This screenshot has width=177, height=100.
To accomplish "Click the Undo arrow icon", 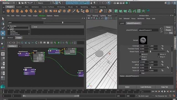I will coord(28,3).
